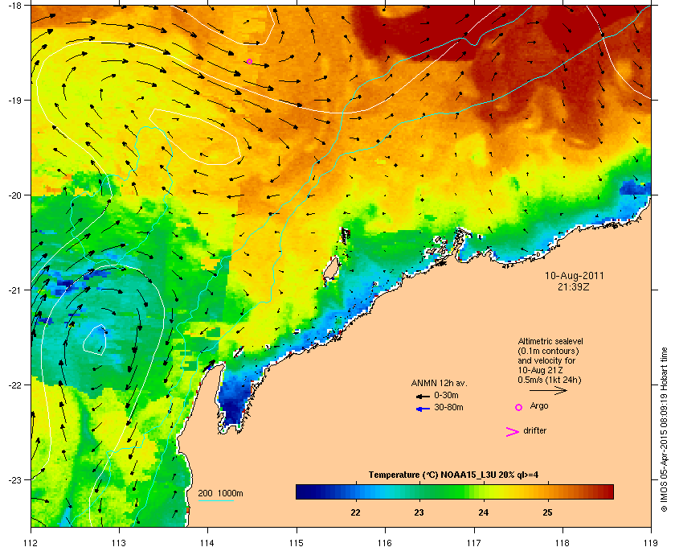
Task: Click the blue 30-80m arrow in the legend
Action: (x=423, y=409)
